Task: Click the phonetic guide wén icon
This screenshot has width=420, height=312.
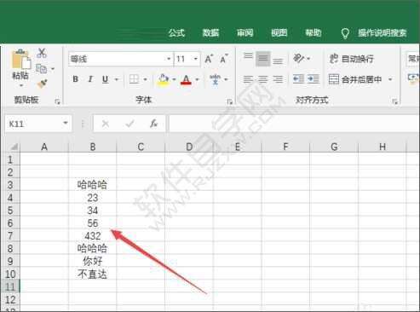Action: point(215,79)
